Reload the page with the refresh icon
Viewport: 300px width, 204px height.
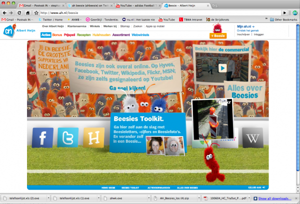coord(19,13)
